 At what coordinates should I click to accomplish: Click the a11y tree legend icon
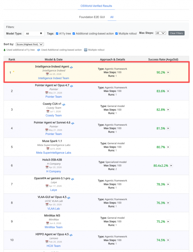(x=4, y=50)
